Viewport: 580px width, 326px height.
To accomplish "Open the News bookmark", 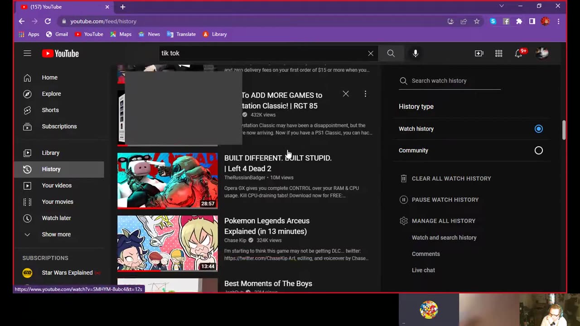I will pos(149,34).
